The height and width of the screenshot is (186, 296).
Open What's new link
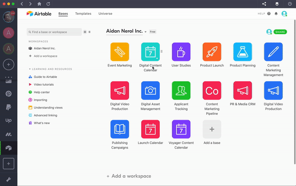[x=39, y=123]
